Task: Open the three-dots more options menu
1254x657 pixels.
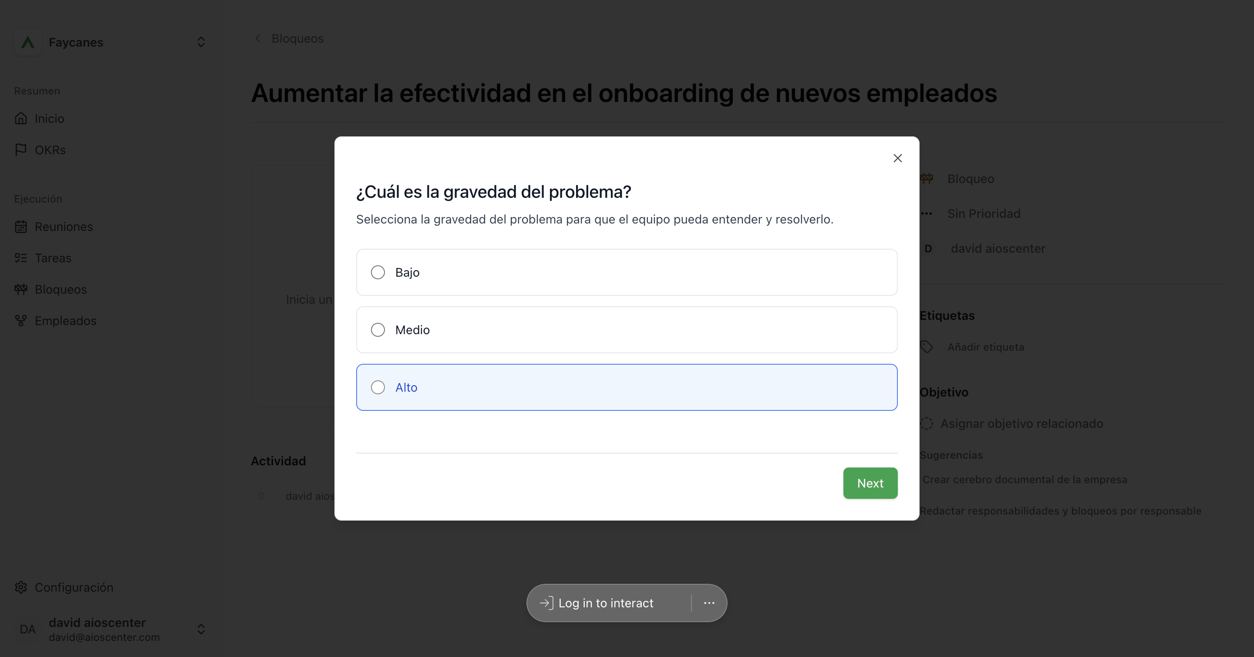Action: [x=709, y=603]
